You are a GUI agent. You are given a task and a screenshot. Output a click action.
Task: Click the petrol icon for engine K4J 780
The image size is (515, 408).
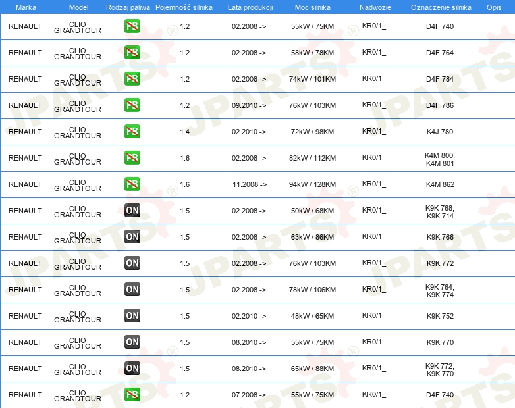[x=132, y=132]
